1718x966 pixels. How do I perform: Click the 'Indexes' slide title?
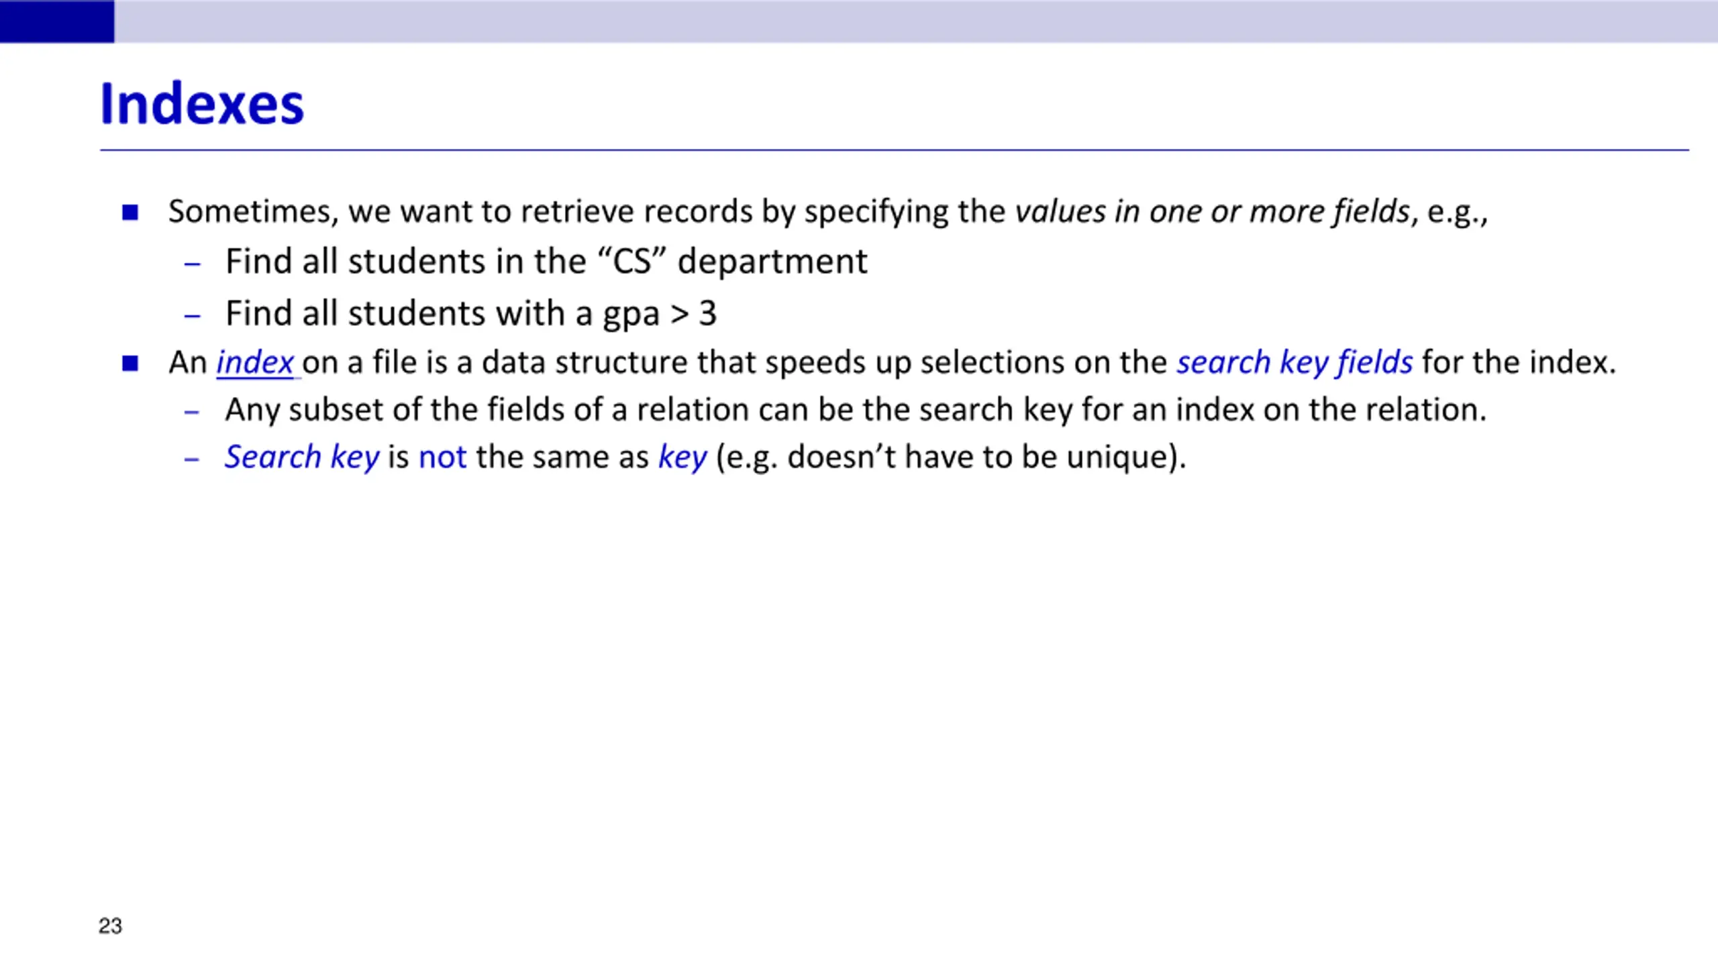[202, 104]
